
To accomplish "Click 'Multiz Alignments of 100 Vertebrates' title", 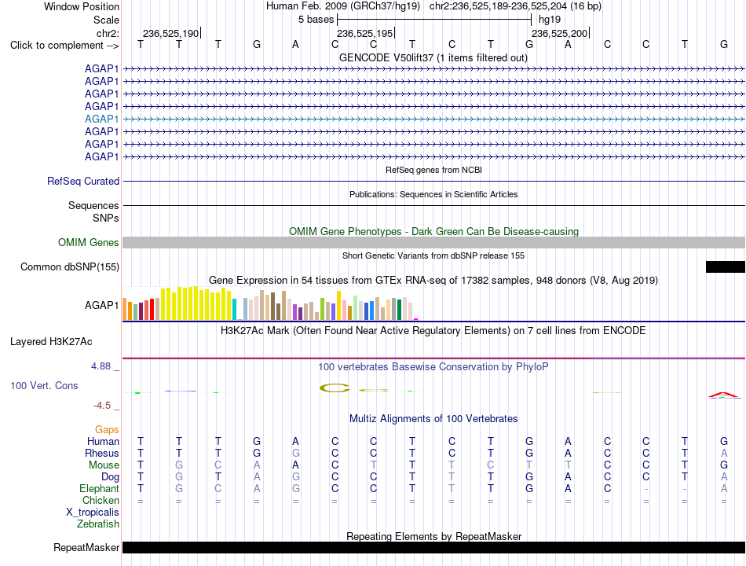I will click(x=433, y=419).
